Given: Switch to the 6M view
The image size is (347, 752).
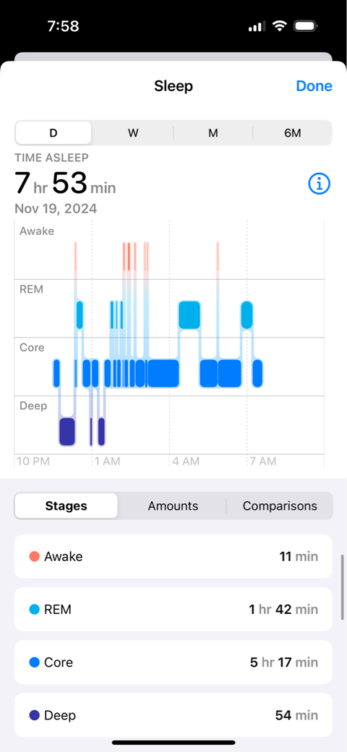Looking at the screenshot, I should click(x=292, y=133).
